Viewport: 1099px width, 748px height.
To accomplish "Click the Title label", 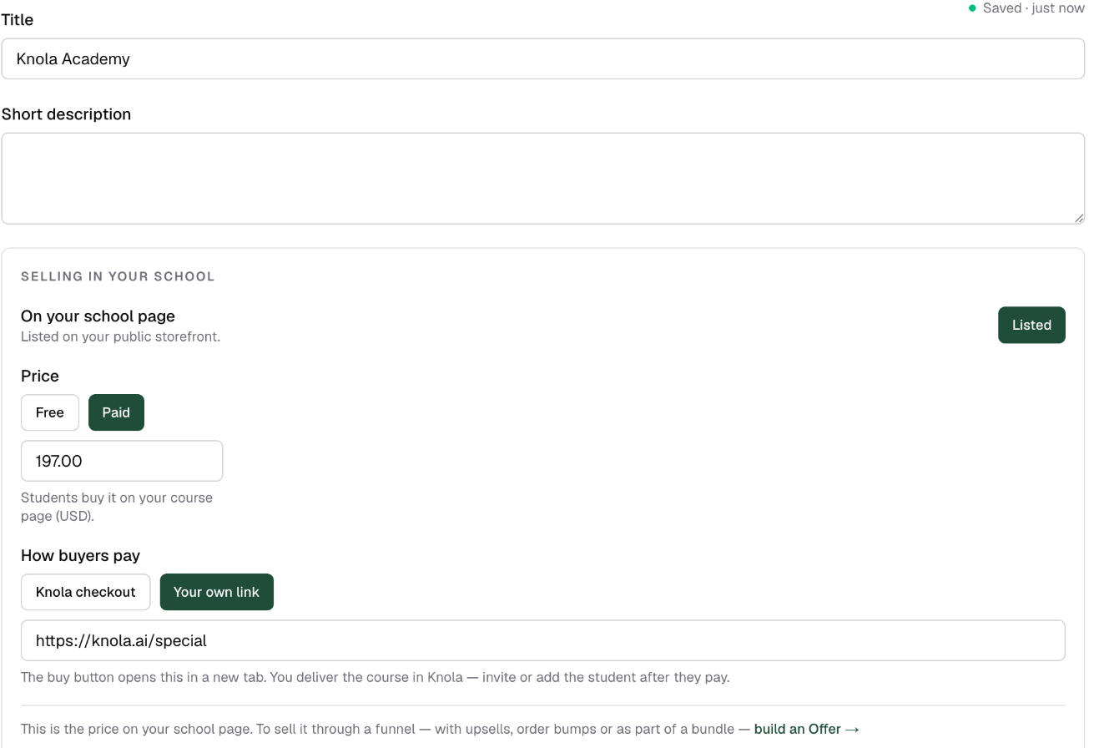I will [18, 20].
